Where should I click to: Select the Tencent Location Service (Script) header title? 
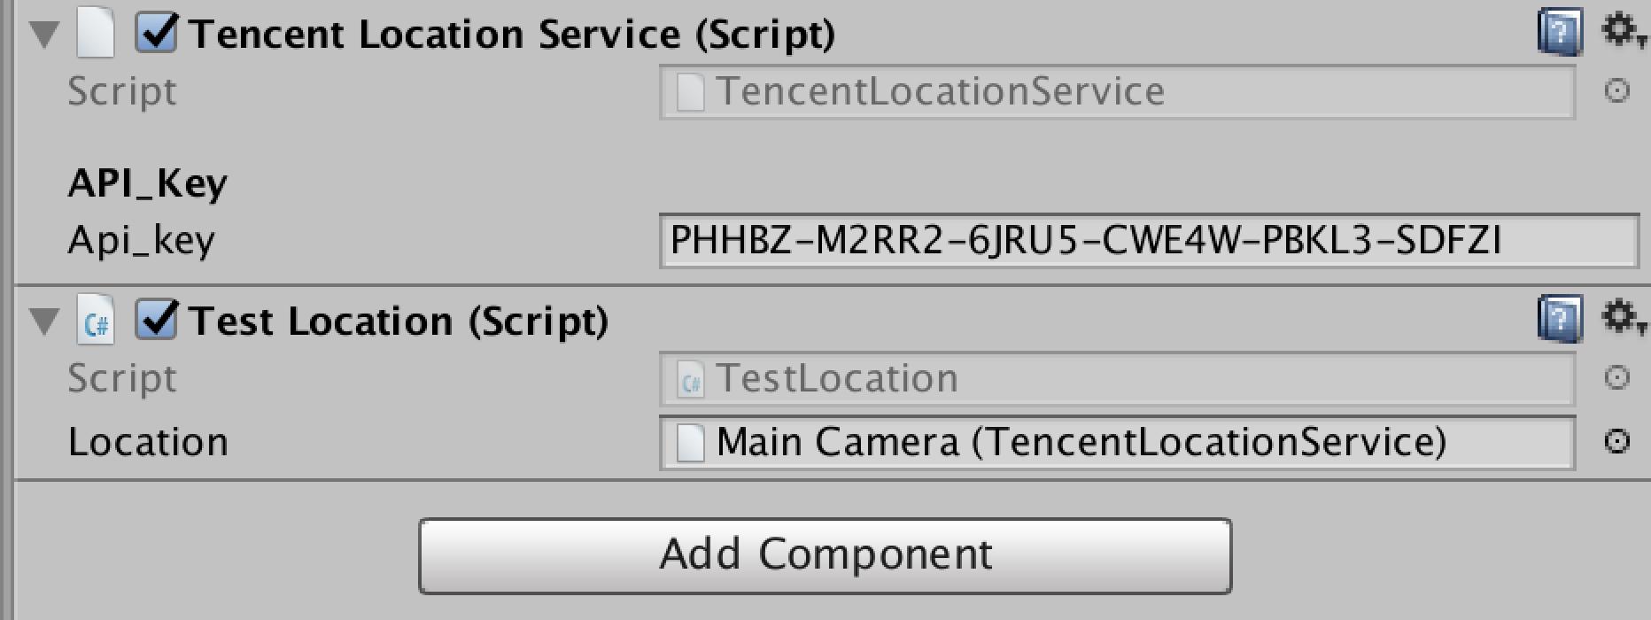(x=512, y=35)
